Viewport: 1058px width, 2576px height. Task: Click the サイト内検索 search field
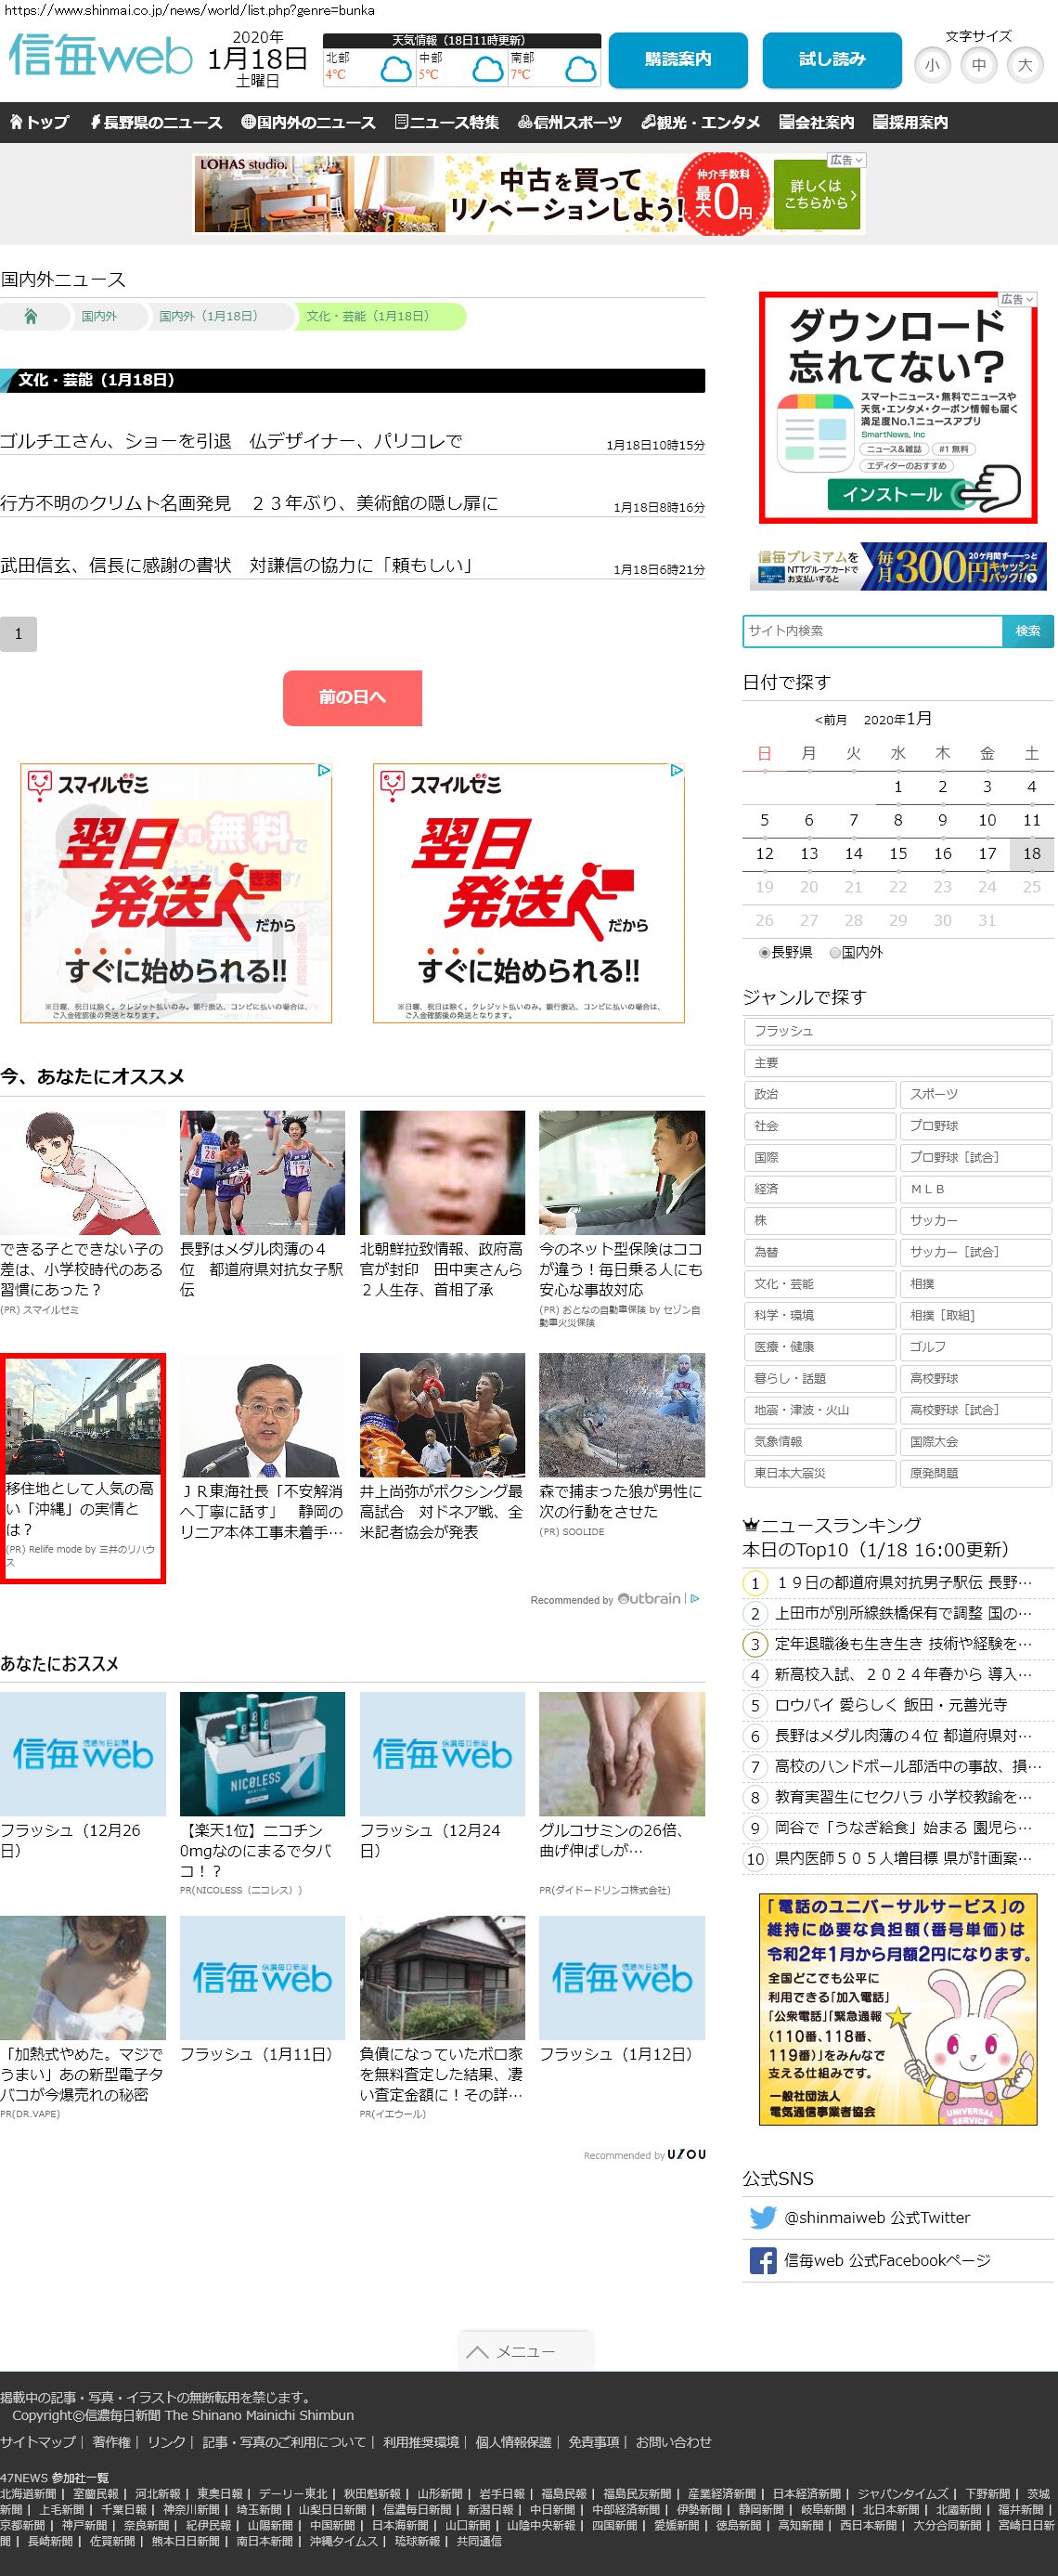click(x=871, y=631)
